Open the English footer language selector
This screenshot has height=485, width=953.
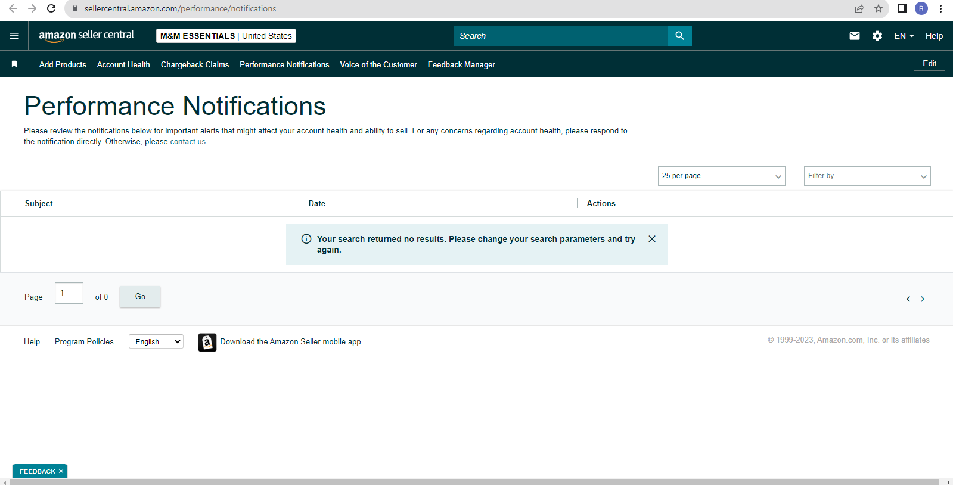(156, 341)
